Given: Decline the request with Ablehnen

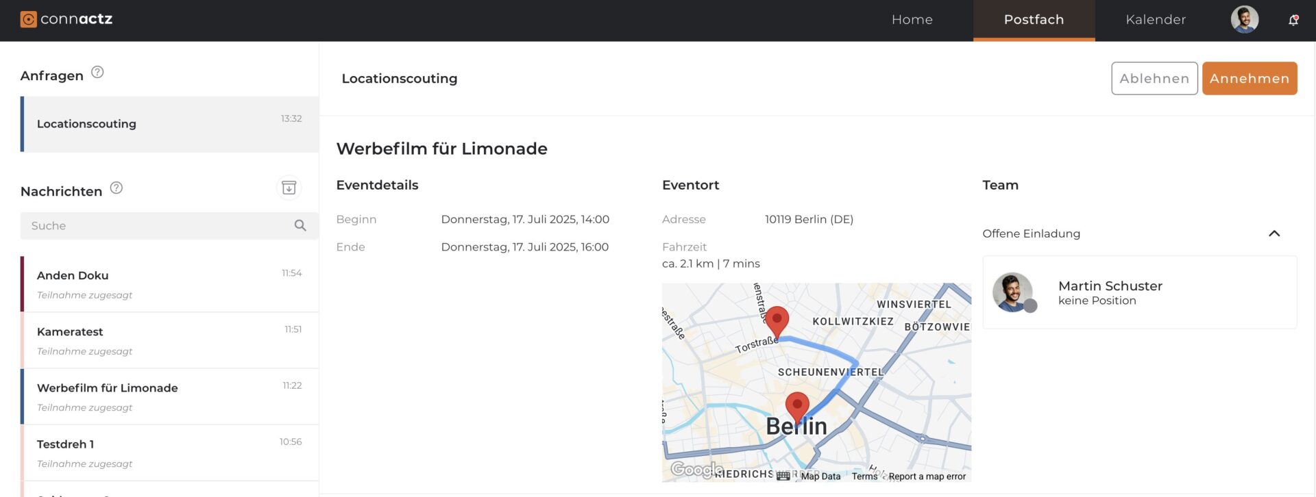Looking at the screenshot, I should [1154, 79].
